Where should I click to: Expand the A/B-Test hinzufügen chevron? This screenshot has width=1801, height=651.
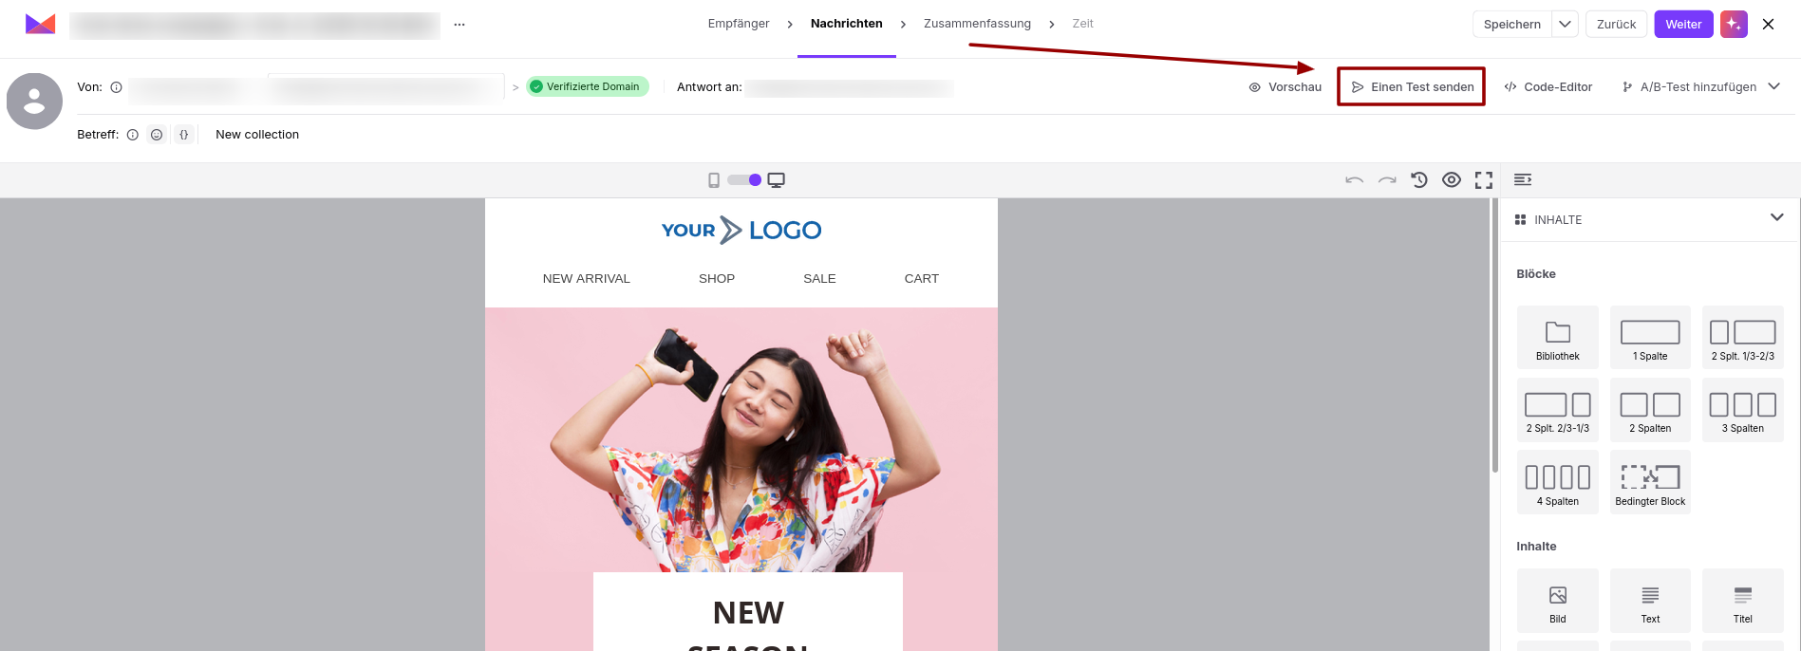[x=1773, y=86]
